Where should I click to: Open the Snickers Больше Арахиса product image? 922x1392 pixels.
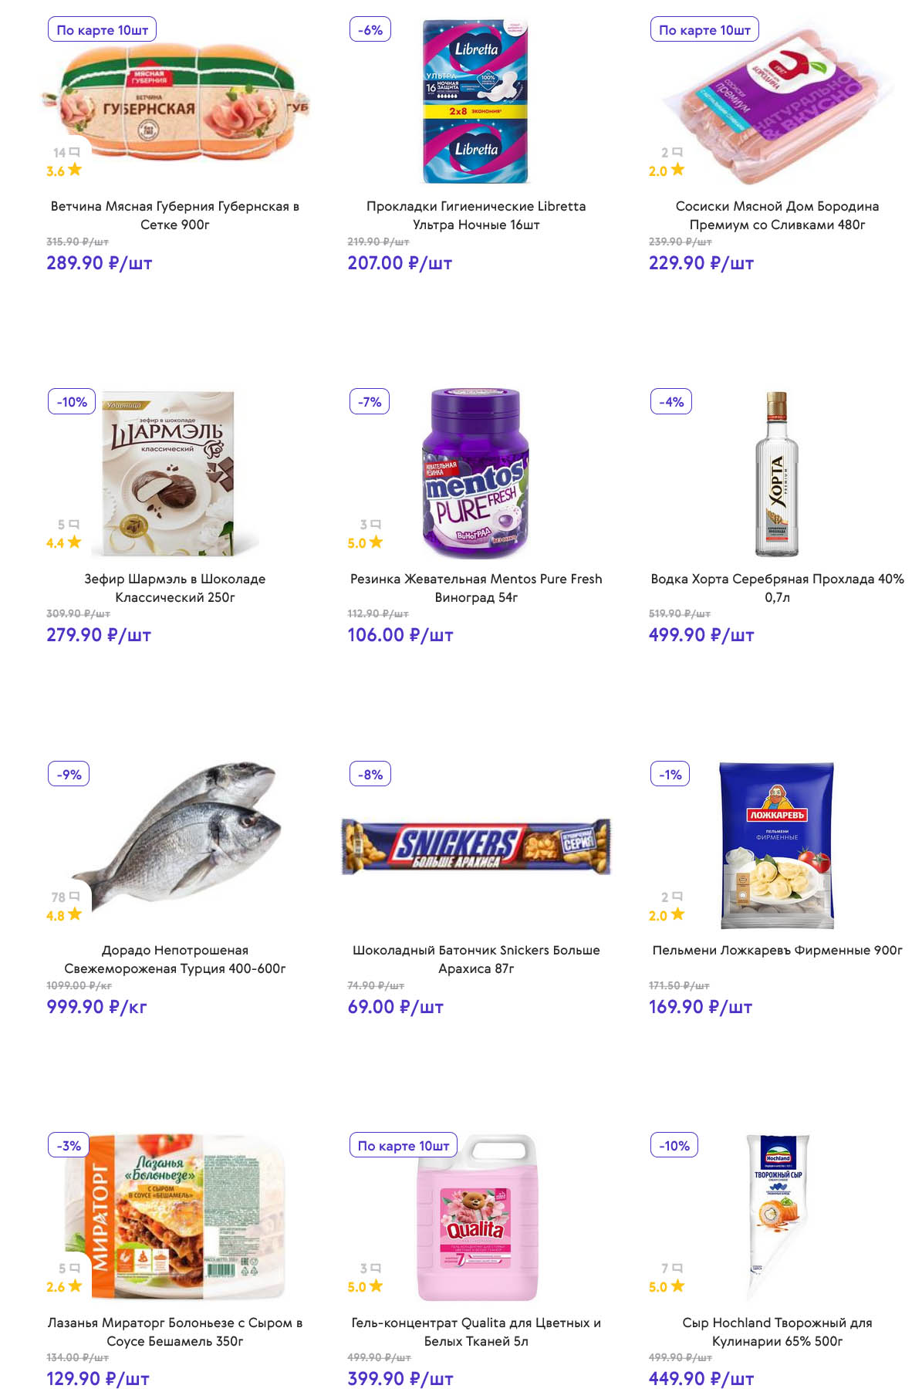coord(476,846)
